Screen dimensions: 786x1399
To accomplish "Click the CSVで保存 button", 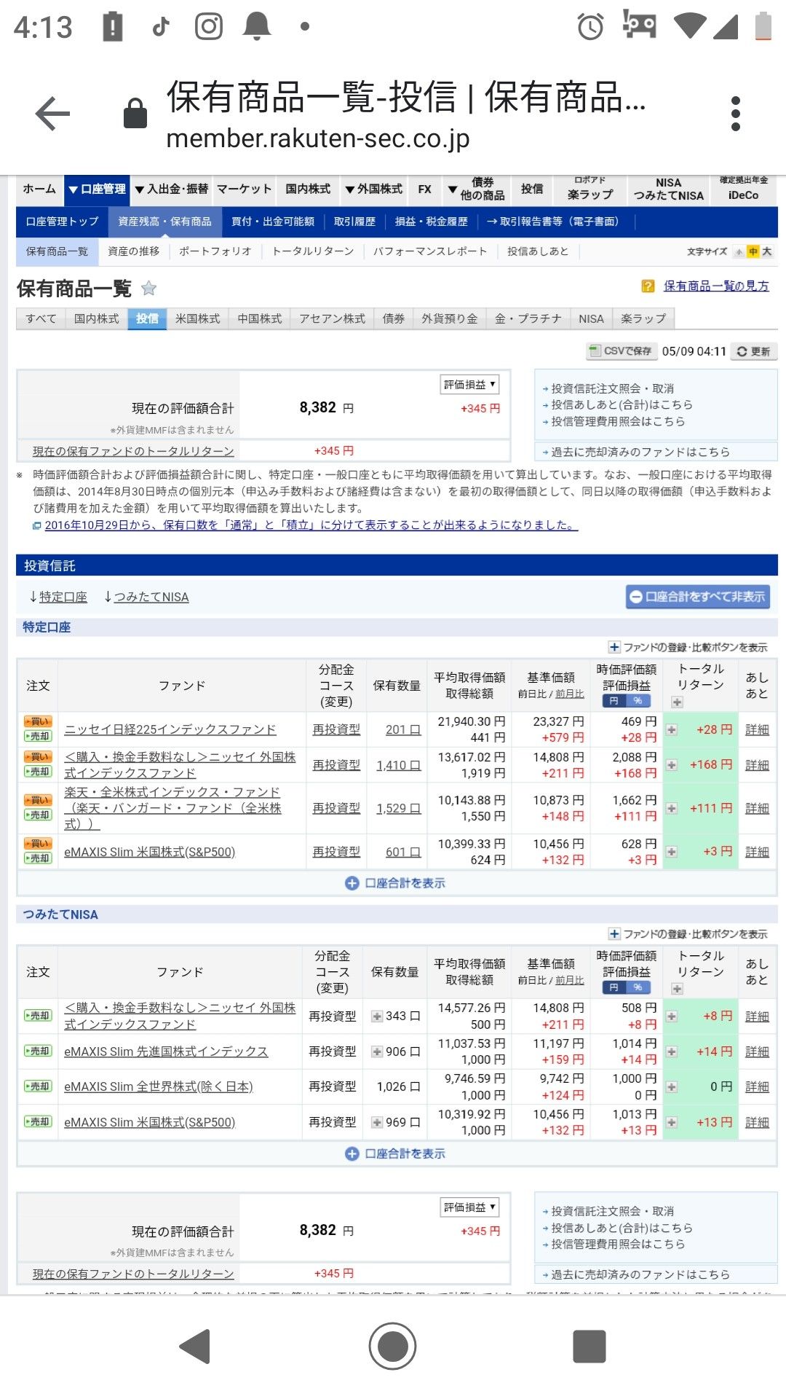I will [622, 351].
